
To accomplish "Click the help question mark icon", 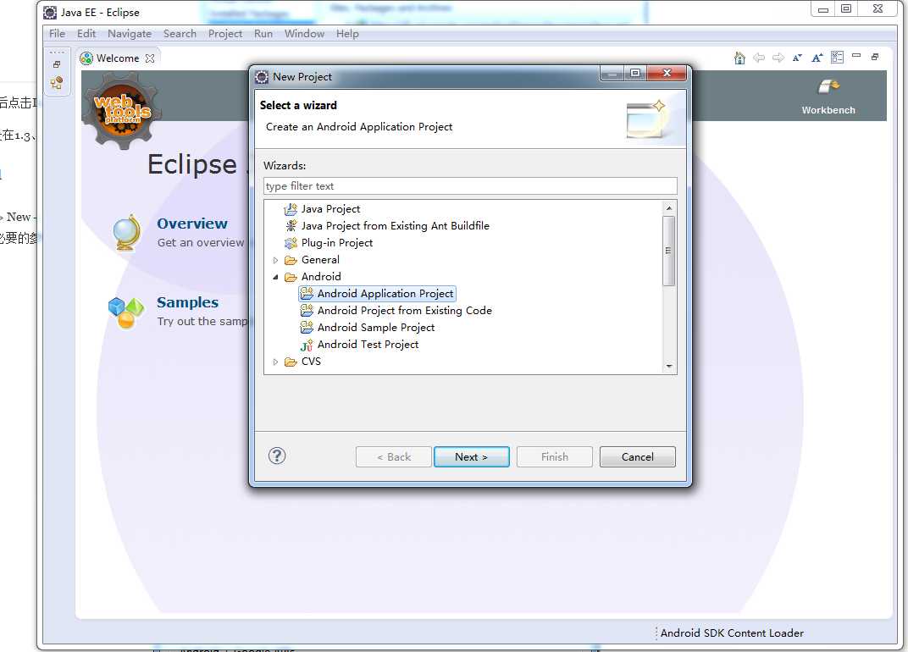I will (277, 456).
